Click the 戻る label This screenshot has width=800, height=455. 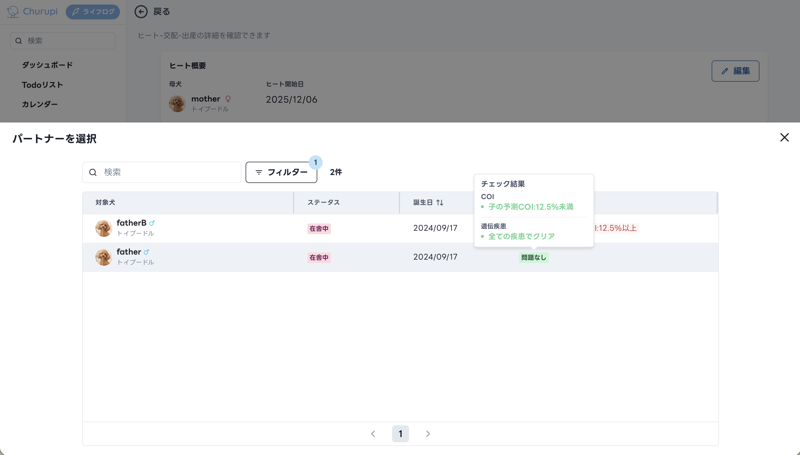pos(162,12)
